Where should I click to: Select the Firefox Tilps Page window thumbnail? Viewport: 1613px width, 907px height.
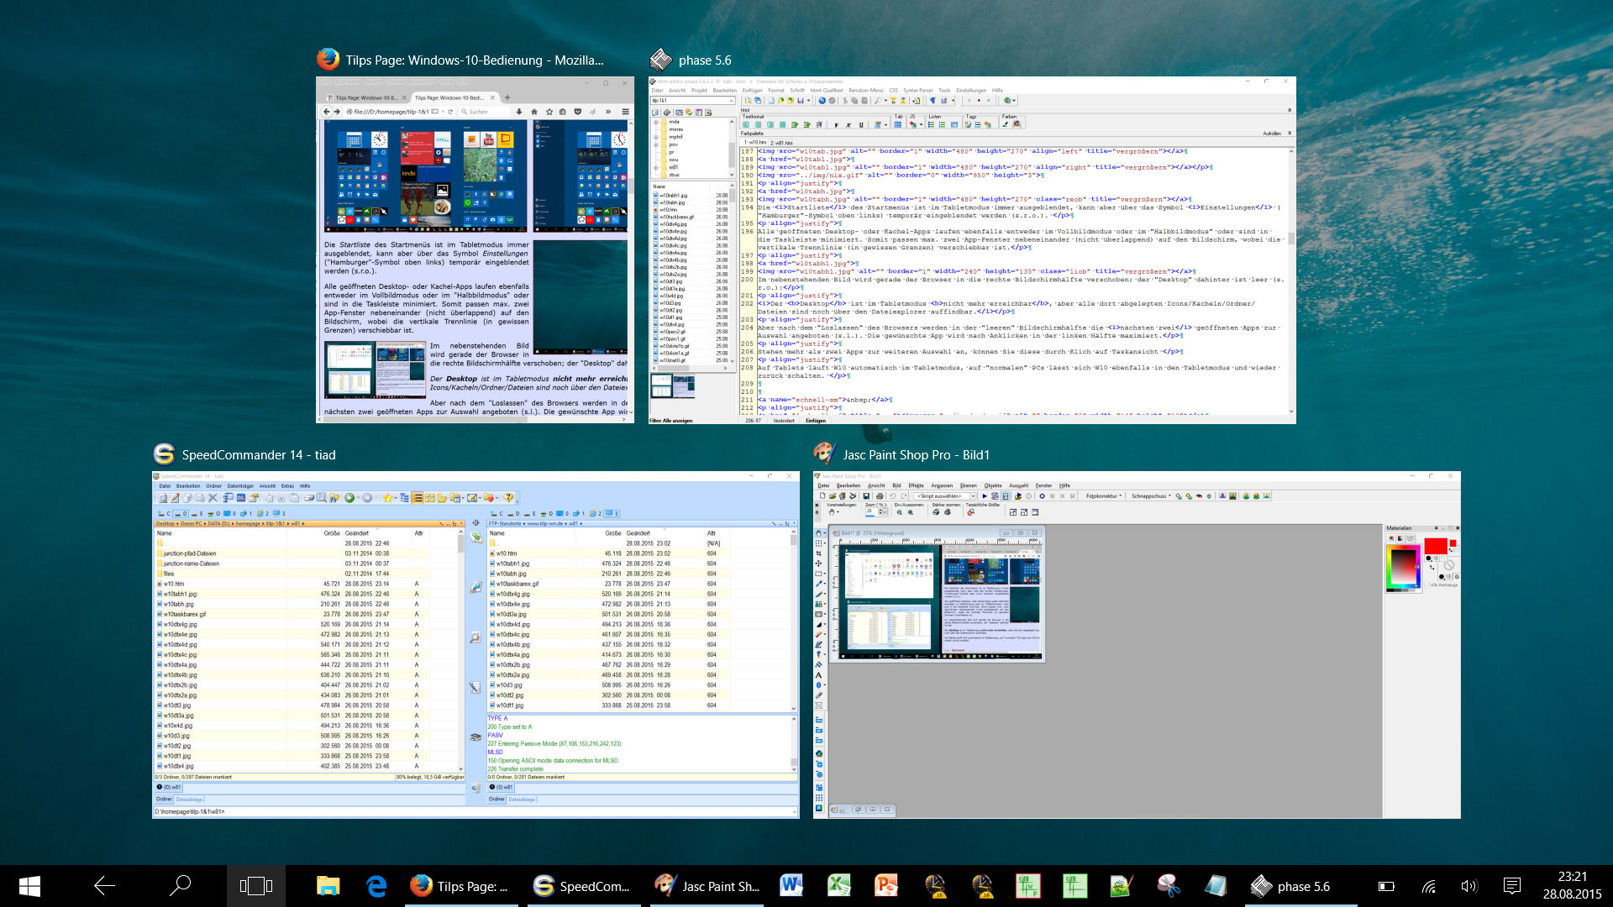[x=475, y=249]
